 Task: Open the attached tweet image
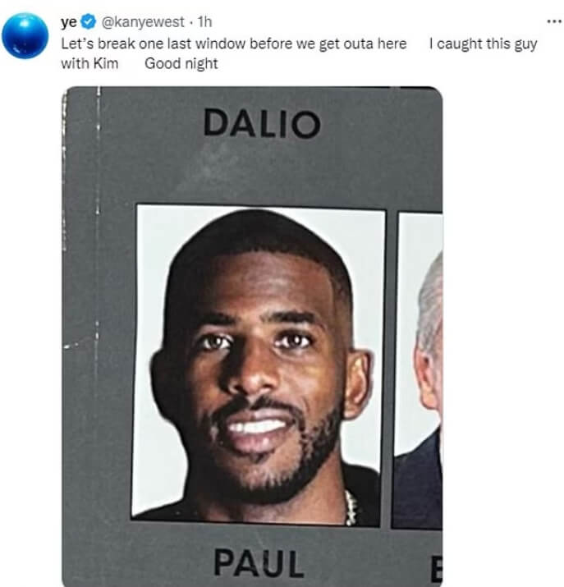point(252,336)
